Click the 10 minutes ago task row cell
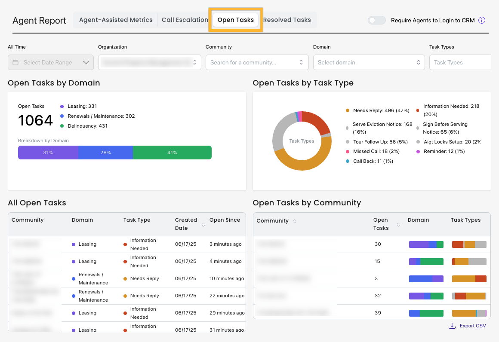The image size is (499, 342). pos(227,278)
